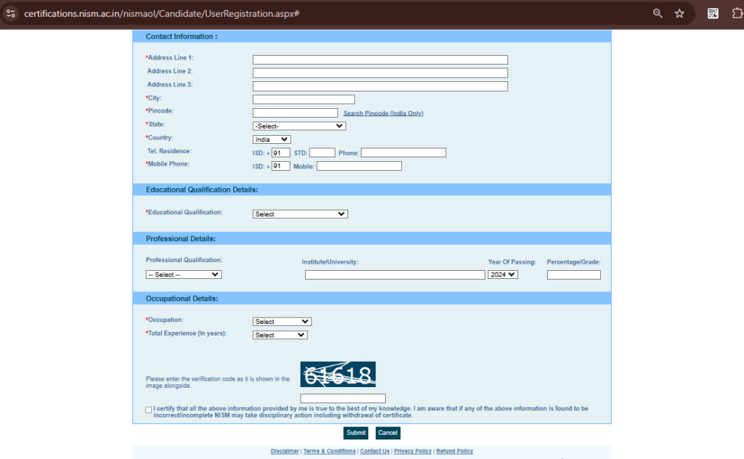Viewport: 744px width, 459px height.
Task: Click the browser URL address text
Action: tap(162, 13)
